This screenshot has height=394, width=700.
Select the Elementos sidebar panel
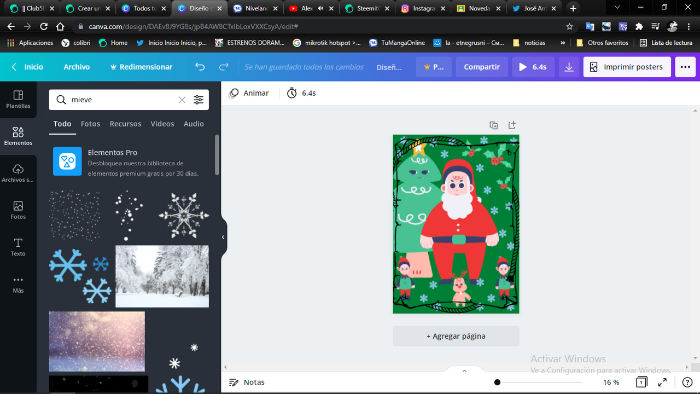(18, 136)
